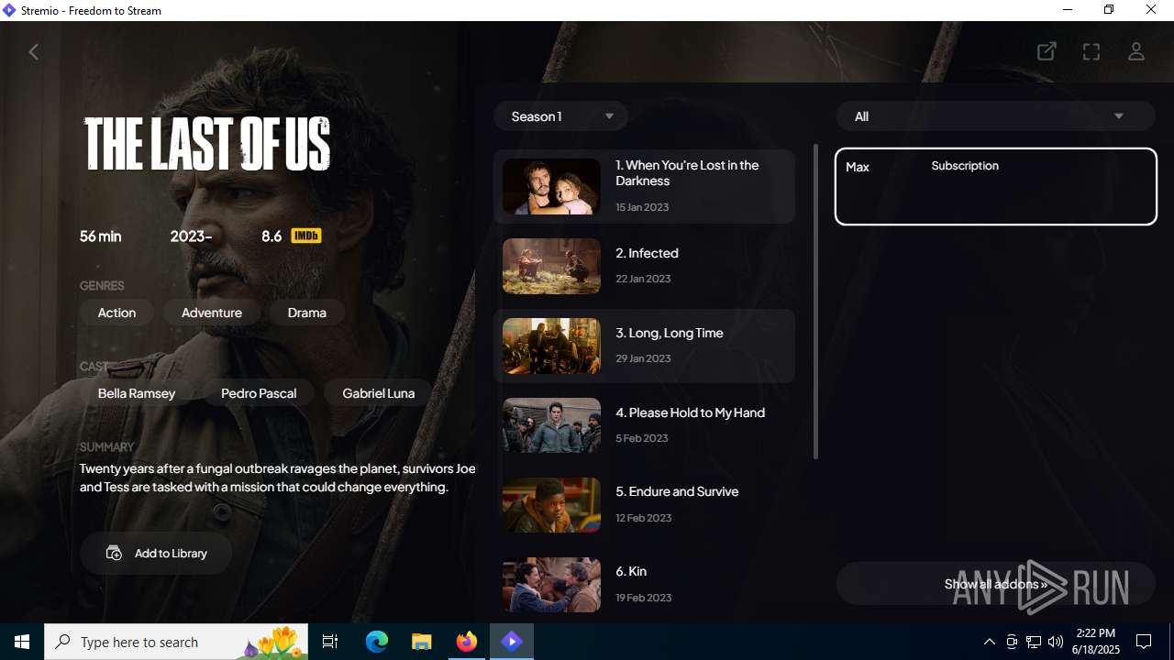The image size is (1174, 660).
Task: Click the Endure and Survive thumbnail
Action: click(551, 505)
